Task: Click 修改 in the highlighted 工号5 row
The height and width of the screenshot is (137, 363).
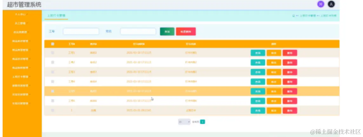Action: [x=274, y=91]
